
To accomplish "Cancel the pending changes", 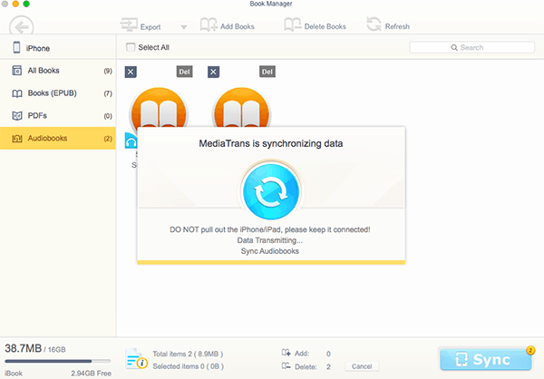I will click(x=362, y=366).
